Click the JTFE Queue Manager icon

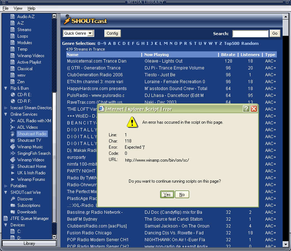click(x=6, y=218)
